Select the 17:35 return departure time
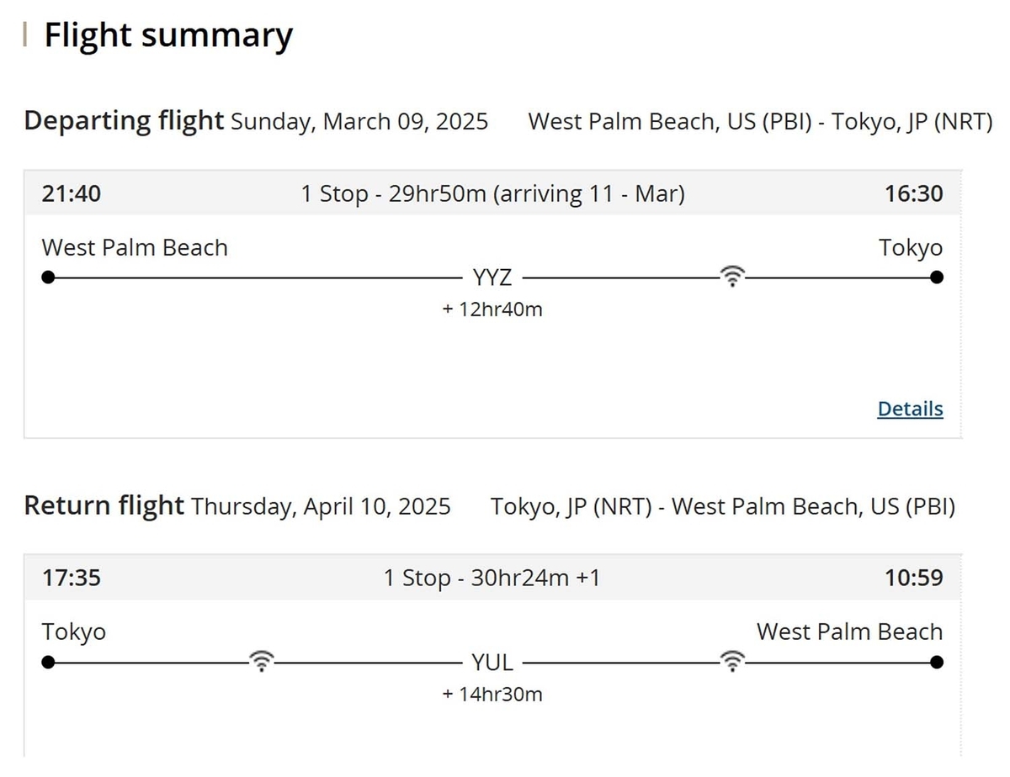This screenshot has width=1010, height=777. pos(72,578)
